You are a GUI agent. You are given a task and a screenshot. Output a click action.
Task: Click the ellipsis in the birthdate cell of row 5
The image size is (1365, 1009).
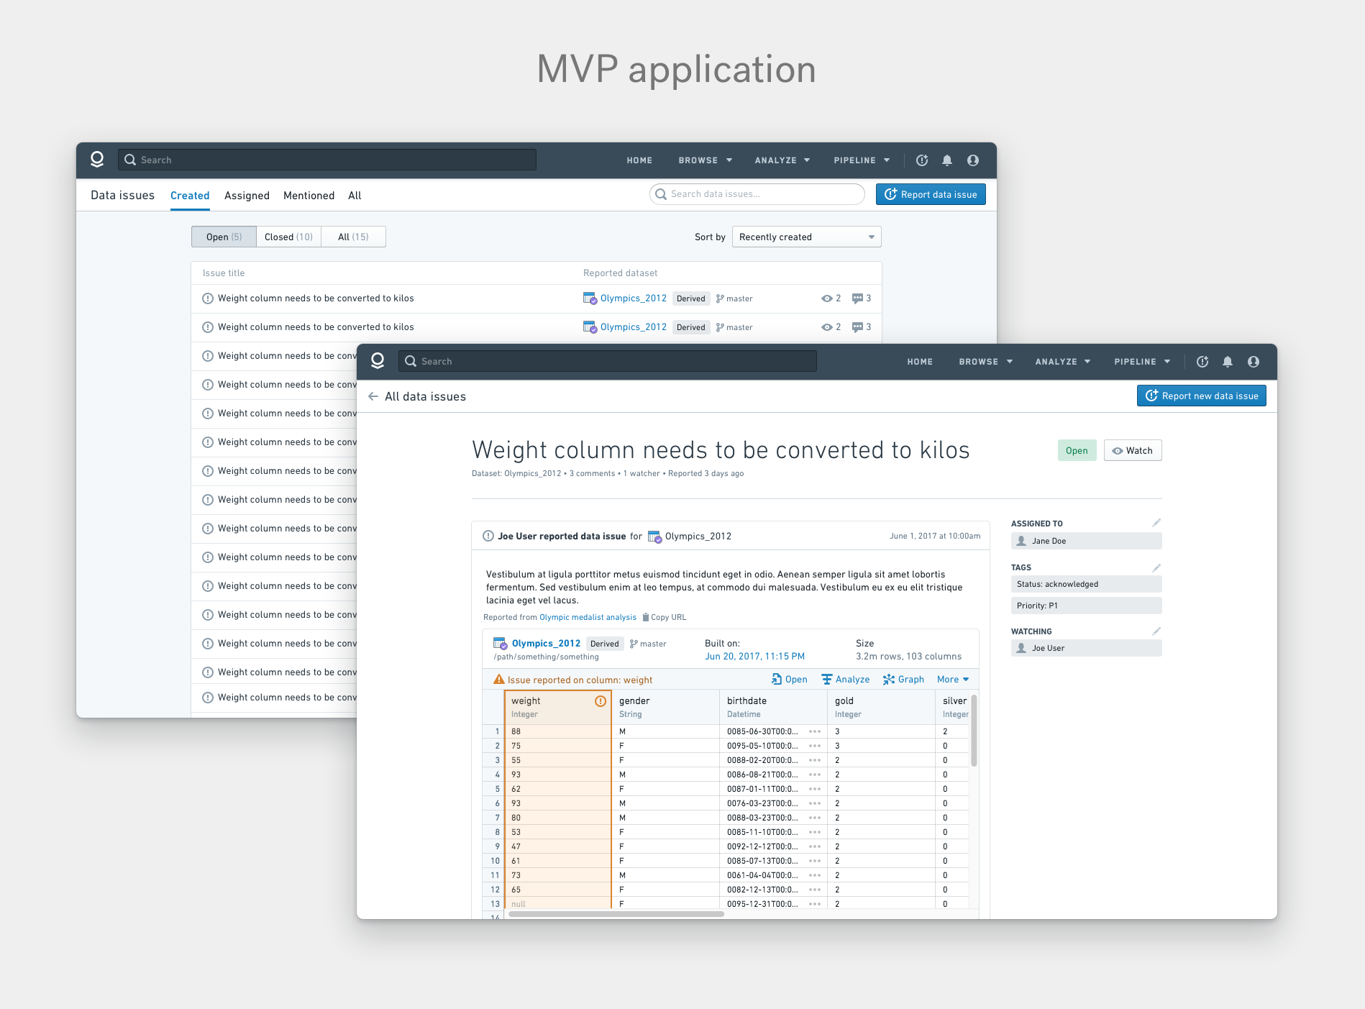point(815,789)
